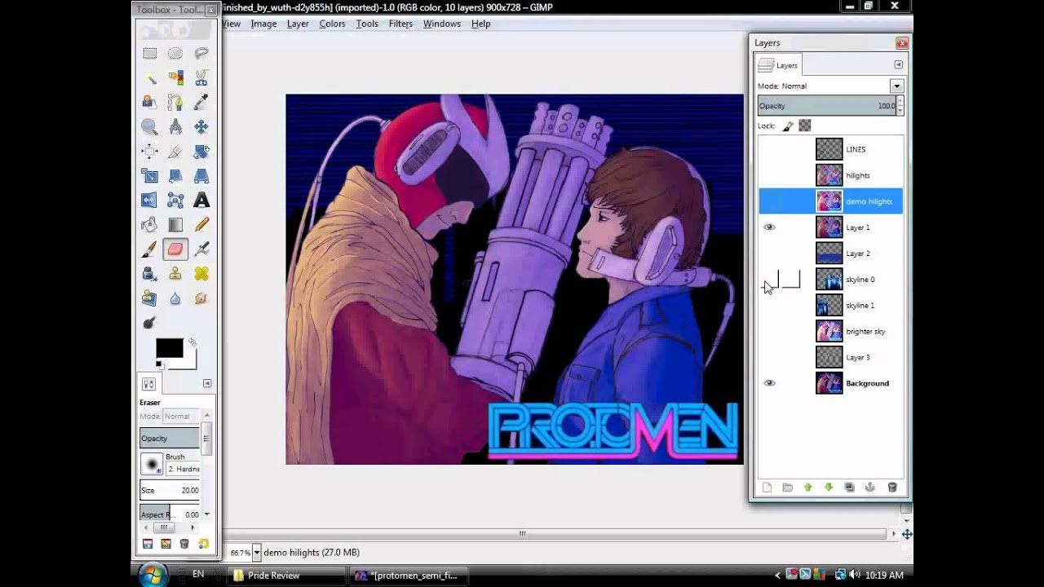
Task: Select the Scale tool
Action: click(x=150, y=176)
